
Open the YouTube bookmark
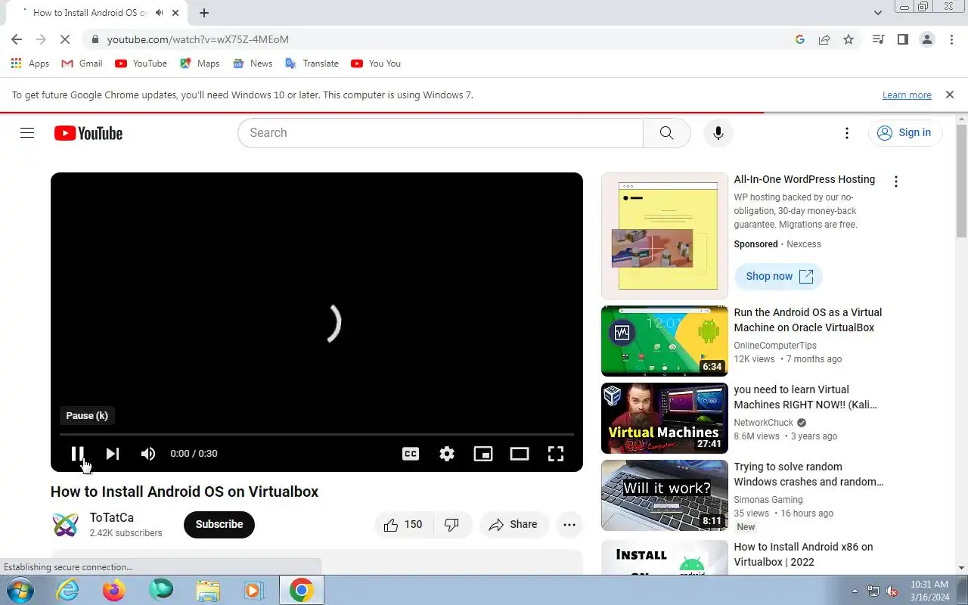pyautogui.click(x=141, y=64)
